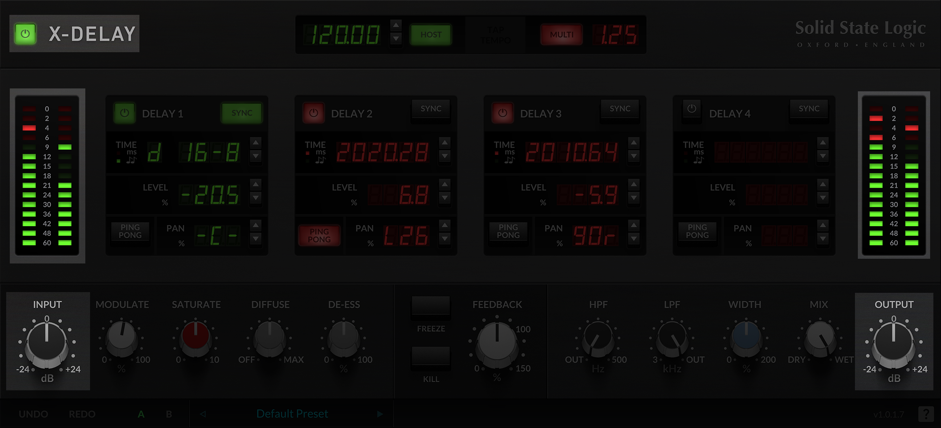Toggle the MULTI button
941x428 pixels.
click(x=562, y=35)
